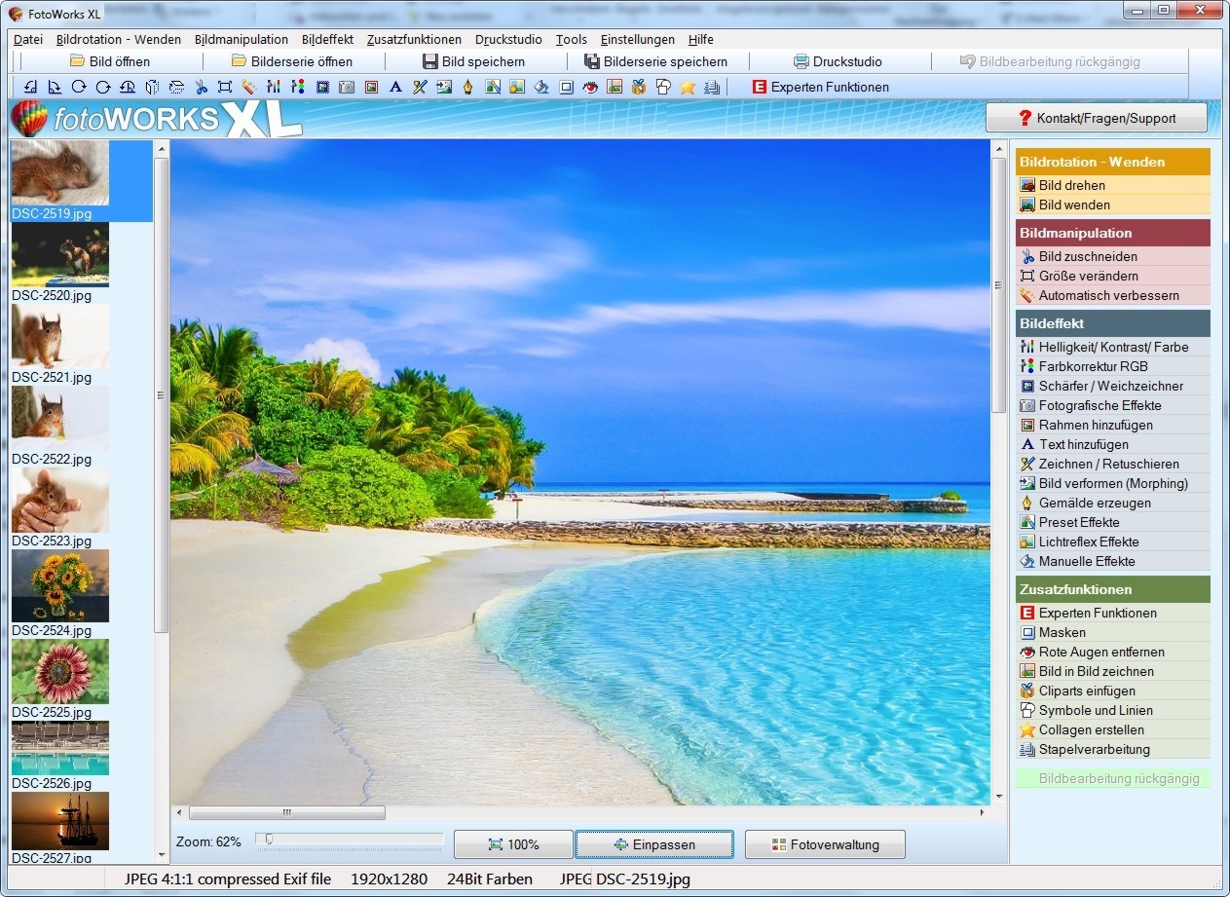1230x897 pixels.
Task: Click the clipart gift icon in the toolbar
Action: (x=639, y=87)
